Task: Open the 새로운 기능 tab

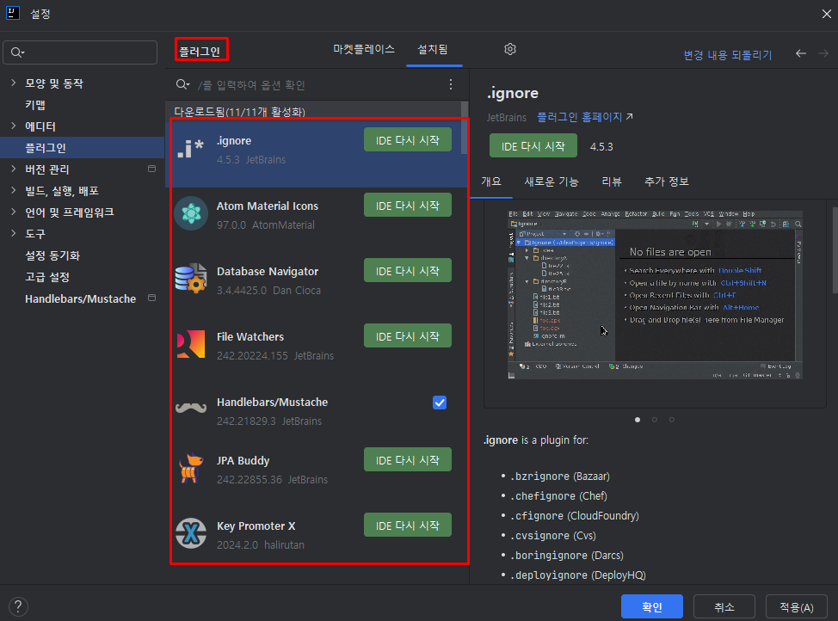Action: click(x=551, y=181)
